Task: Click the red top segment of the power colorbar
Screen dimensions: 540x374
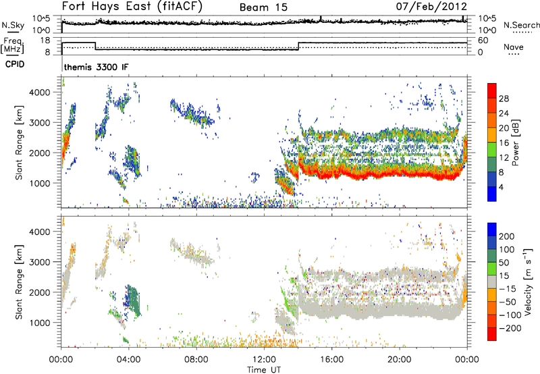Action: pos(492,91)
